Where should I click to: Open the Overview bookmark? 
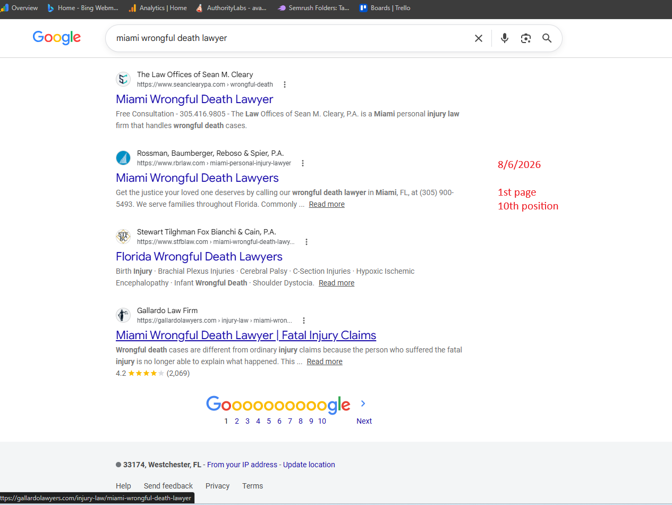tap(19, 8)
